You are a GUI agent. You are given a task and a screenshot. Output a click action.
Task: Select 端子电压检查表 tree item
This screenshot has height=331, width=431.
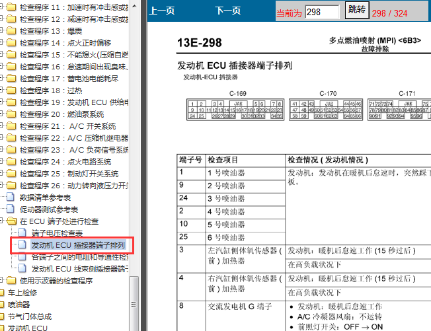click(x=57, y=233)
